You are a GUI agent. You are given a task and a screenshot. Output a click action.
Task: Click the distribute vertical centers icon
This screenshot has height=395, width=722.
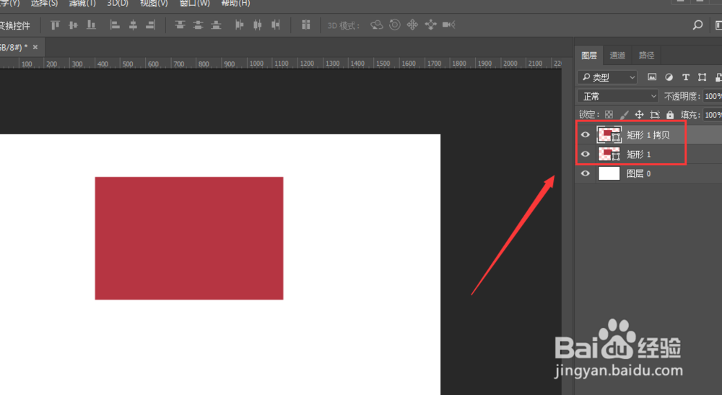coord(198,25)
